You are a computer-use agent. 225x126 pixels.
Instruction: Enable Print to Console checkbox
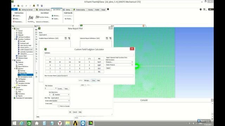[59, 106]
